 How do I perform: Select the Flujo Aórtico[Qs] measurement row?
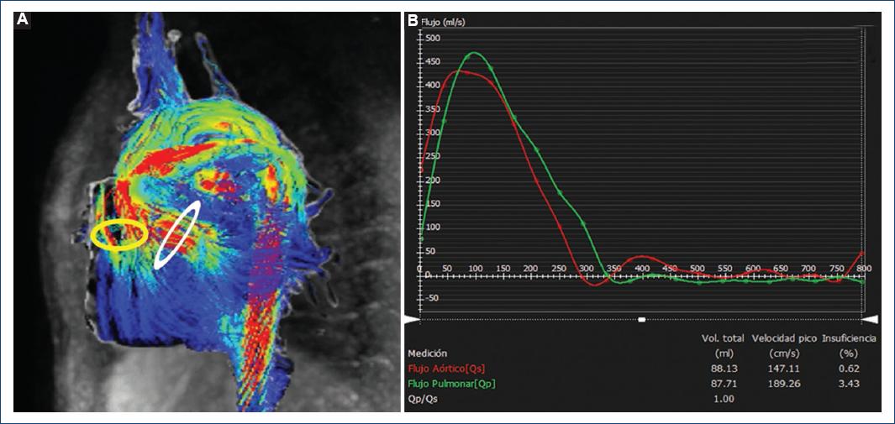tap(446, 368)
